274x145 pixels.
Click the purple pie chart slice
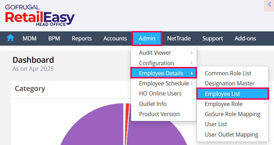click(x=94, y=129)
